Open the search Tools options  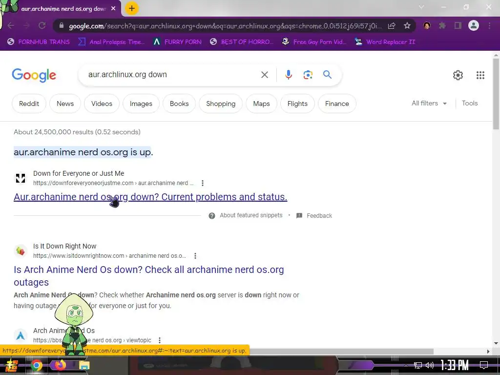[x=470, y=104]
